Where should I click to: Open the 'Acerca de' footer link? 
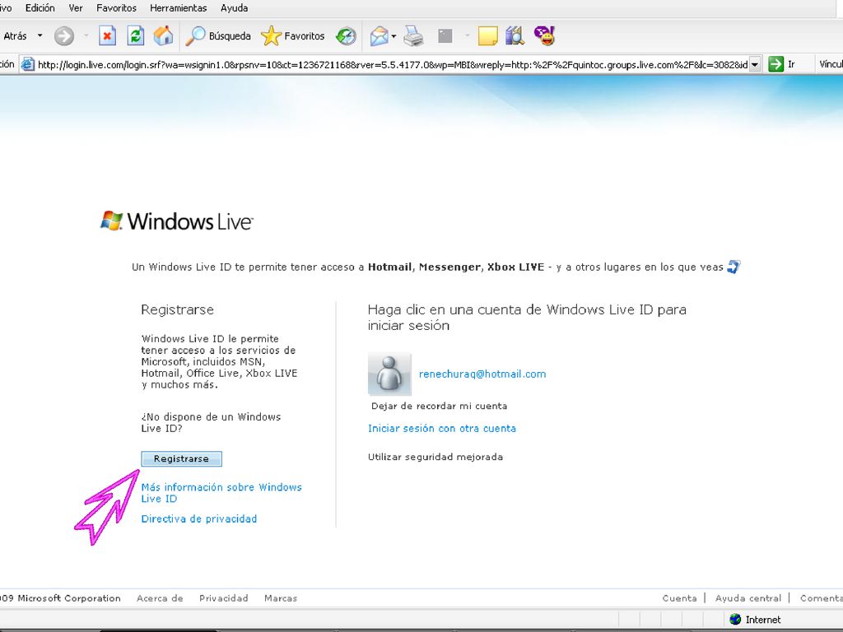pyautogui.click(x=160, y=598)
